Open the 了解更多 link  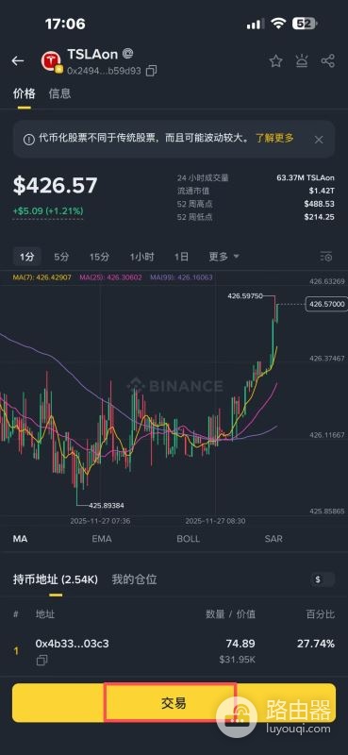click(x=274, y=138)
